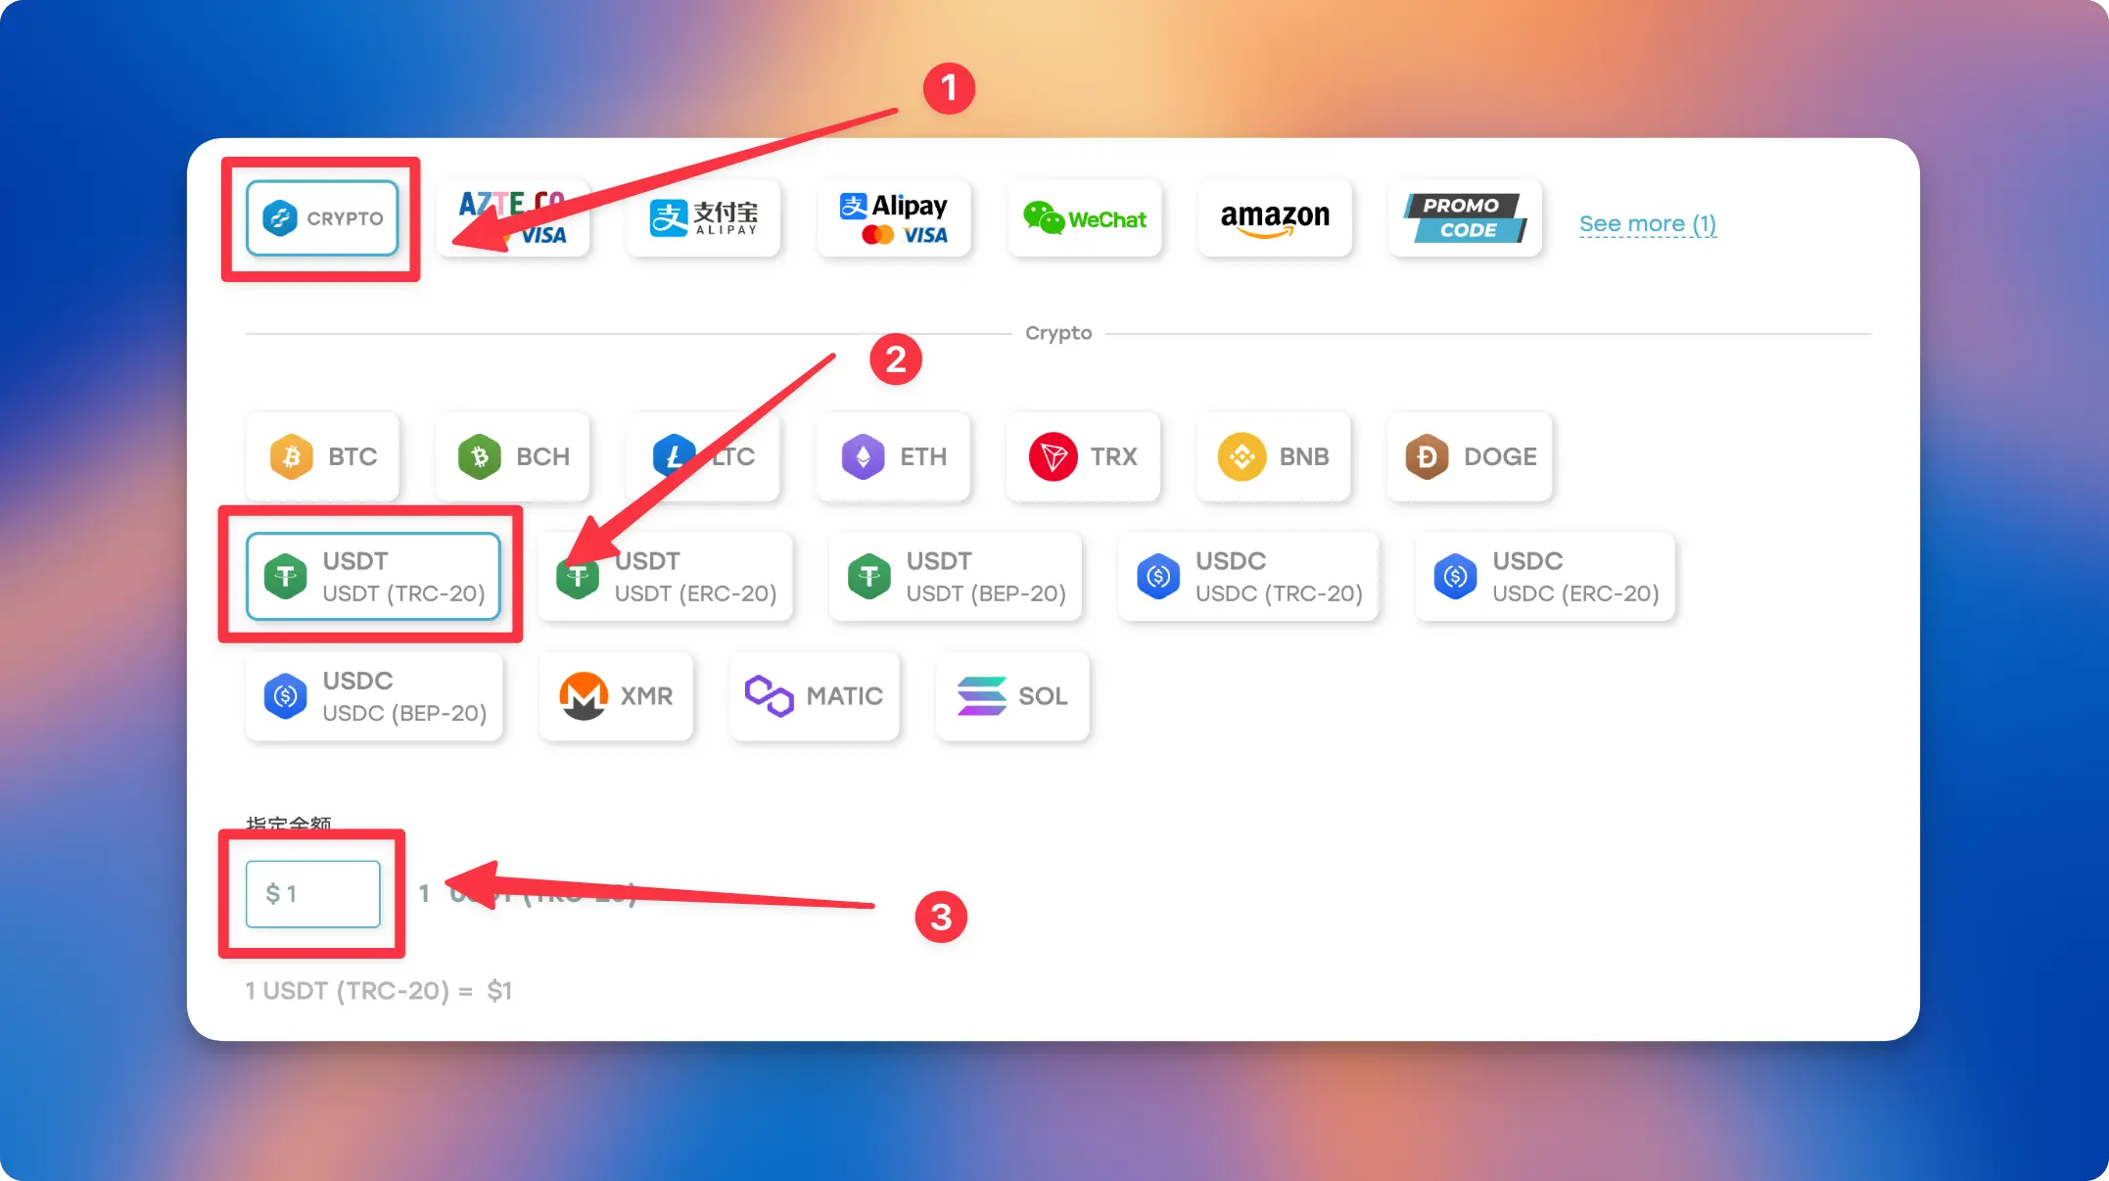Select Alipay with Visa payment option
The width and height of the screenshot is (2109, 1181).
point(893,218)
